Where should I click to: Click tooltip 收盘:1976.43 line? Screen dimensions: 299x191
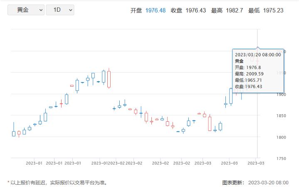click(x=248, y=86)
